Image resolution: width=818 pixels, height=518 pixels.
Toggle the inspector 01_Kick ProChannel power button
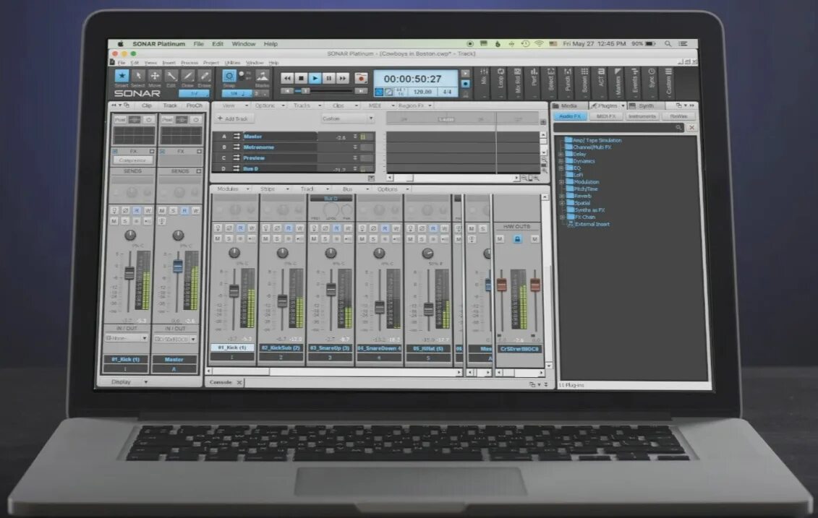coord(149,120)
